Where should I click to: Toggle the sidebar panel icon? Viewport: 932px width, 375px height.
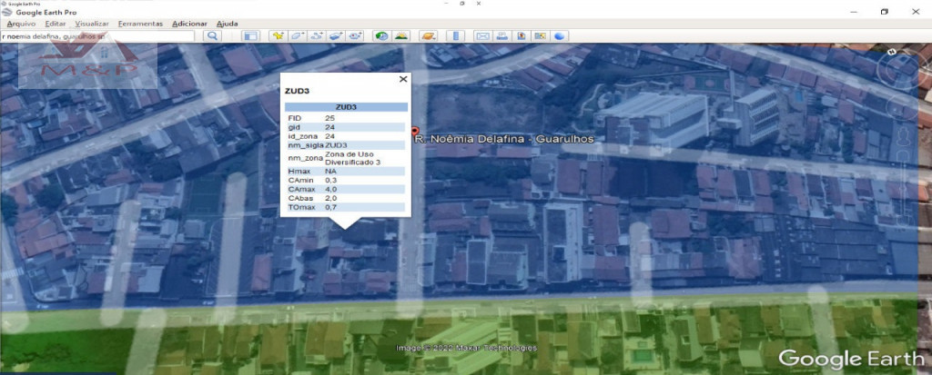(x=251, y=35)
